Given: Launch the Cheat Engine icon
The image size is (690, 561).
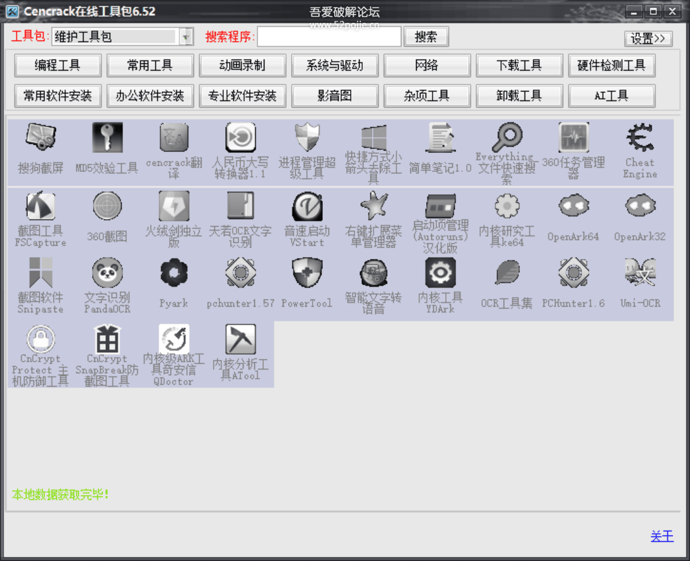Looking at the screenshot, I should coord(640,137).
